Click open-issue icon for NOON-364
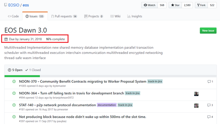The width and height of the screenshot is (220, 124). coord(14,93)
